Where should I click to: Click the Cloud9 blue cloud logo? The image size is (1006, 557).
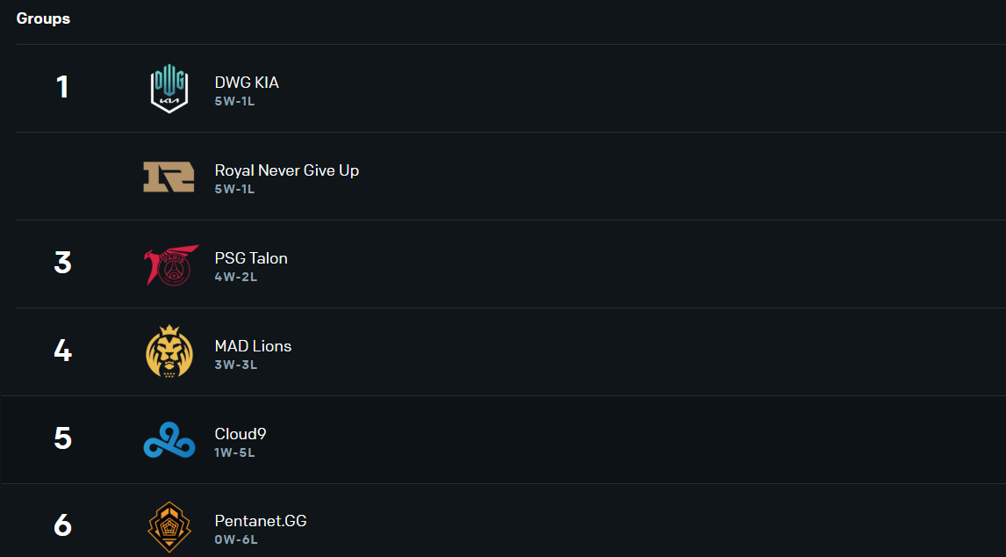click(169, 440)
